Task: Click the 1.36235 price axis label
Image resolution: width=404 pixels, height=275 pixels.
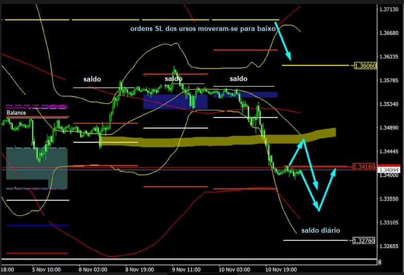Action: 389,57
